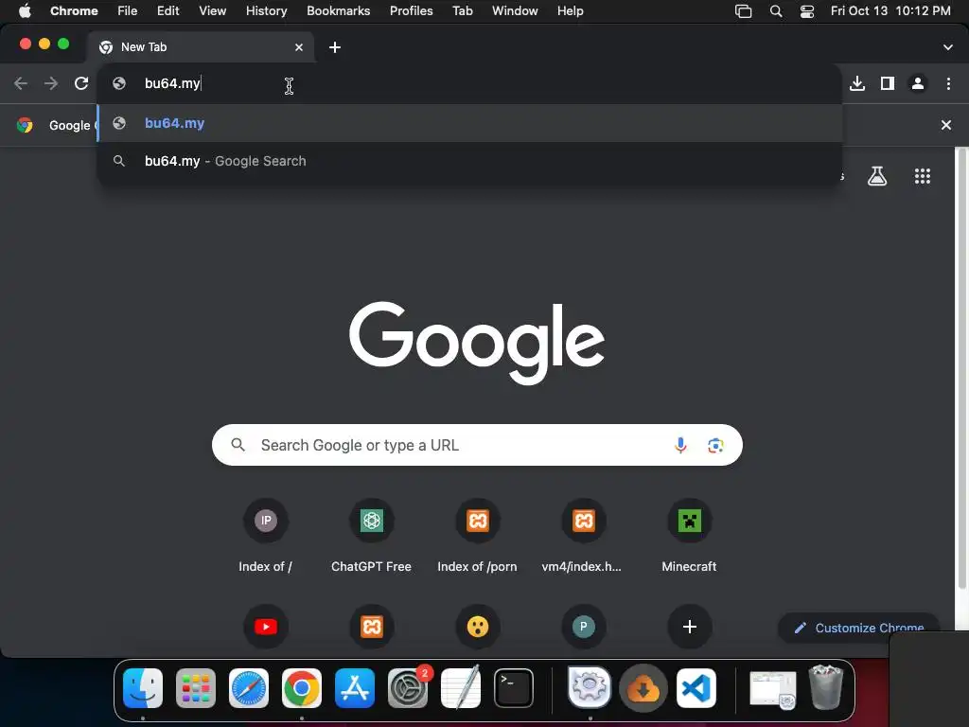Open the shortcut tile with letter P

coord(583,627)
